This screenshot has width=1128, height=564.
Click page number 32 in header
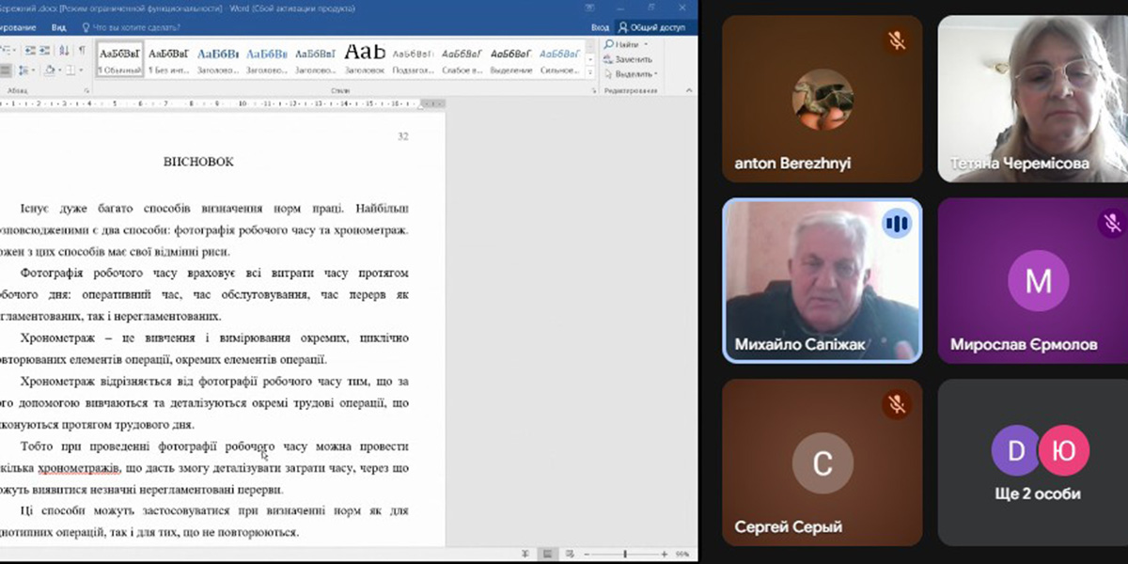[x=402, y=136]
